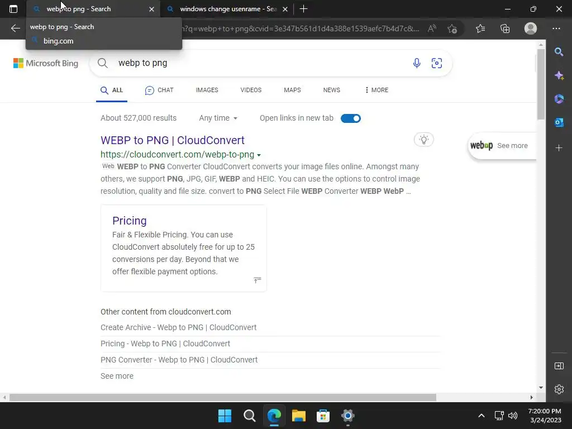Toggle 'Open links in new tab' switch
The image size is (572, 429).
351,118
